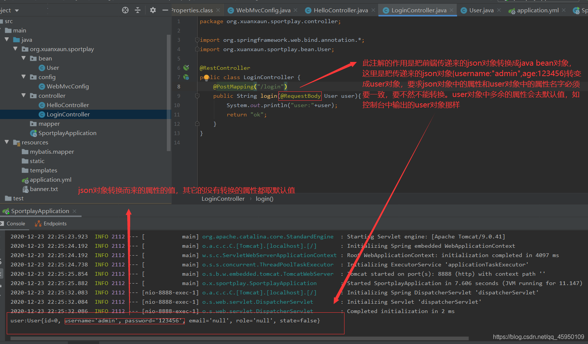Switch to the Console tab
588x344 pixels.
point(16,223)
